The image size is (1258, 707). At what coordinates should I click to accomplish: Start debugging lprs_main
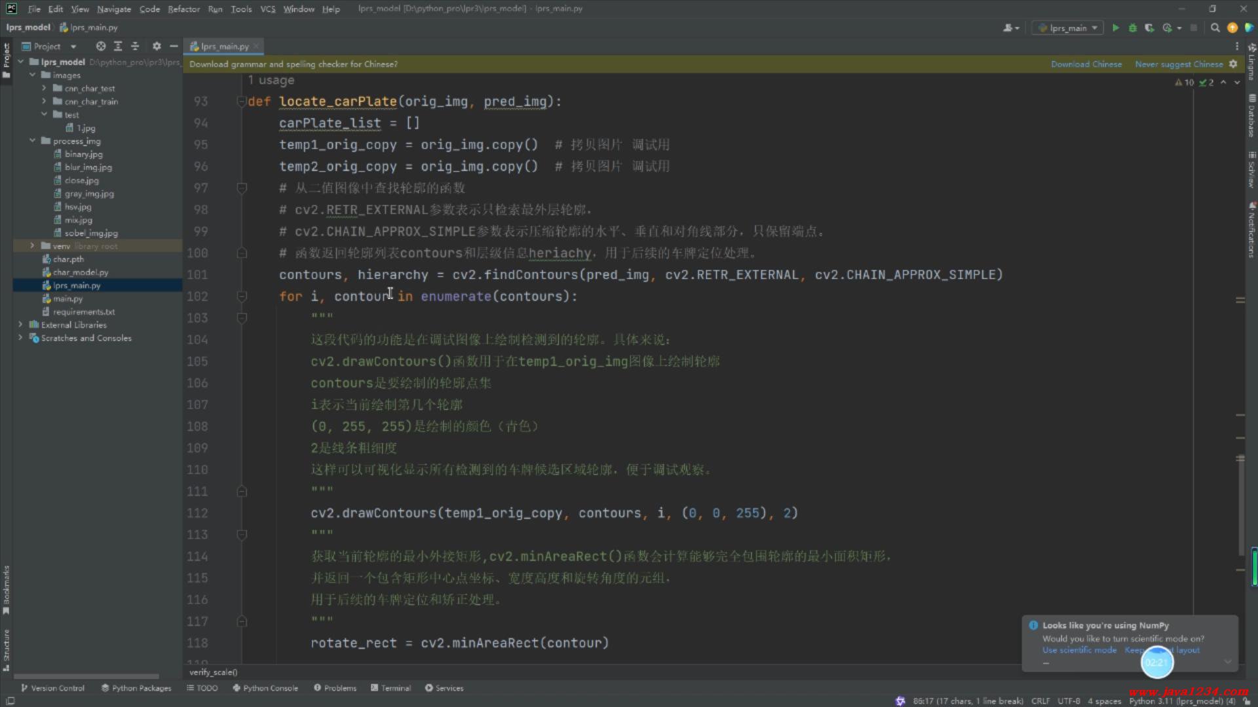click(x=1132, y=27)
